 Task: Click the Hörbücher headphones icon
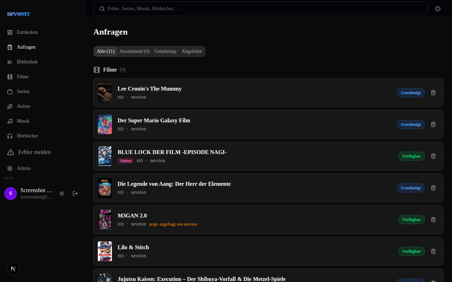[x=10, y=136]
